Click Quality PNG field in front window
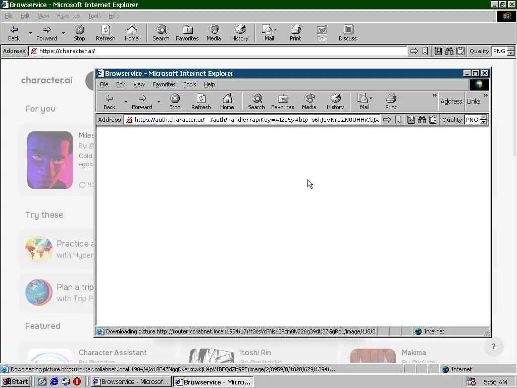This screenshot has height=388, width=517. point(472,120)
